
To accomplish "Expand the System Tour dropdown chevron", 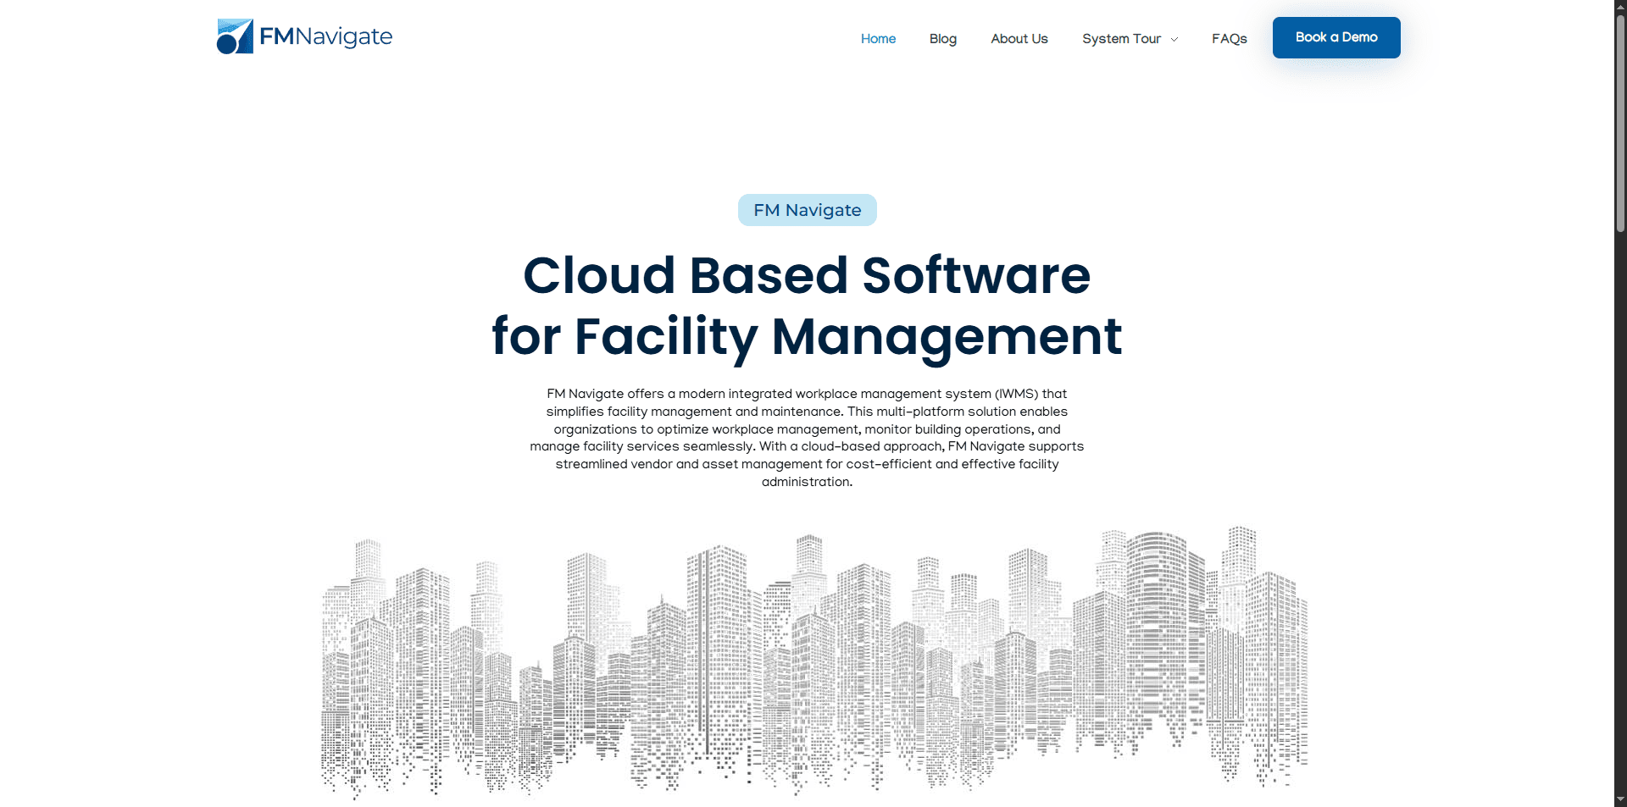I will tap(1174, 40).
